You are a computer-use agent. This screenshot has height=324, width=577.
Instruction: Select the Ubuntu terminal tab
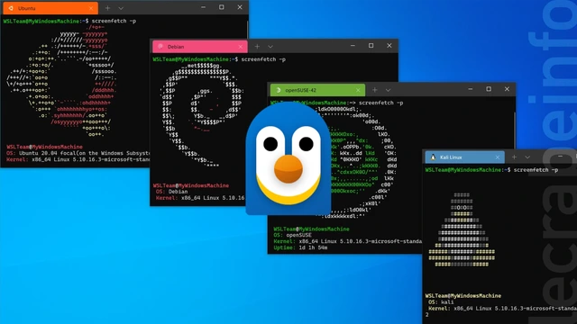coord(50,8)
